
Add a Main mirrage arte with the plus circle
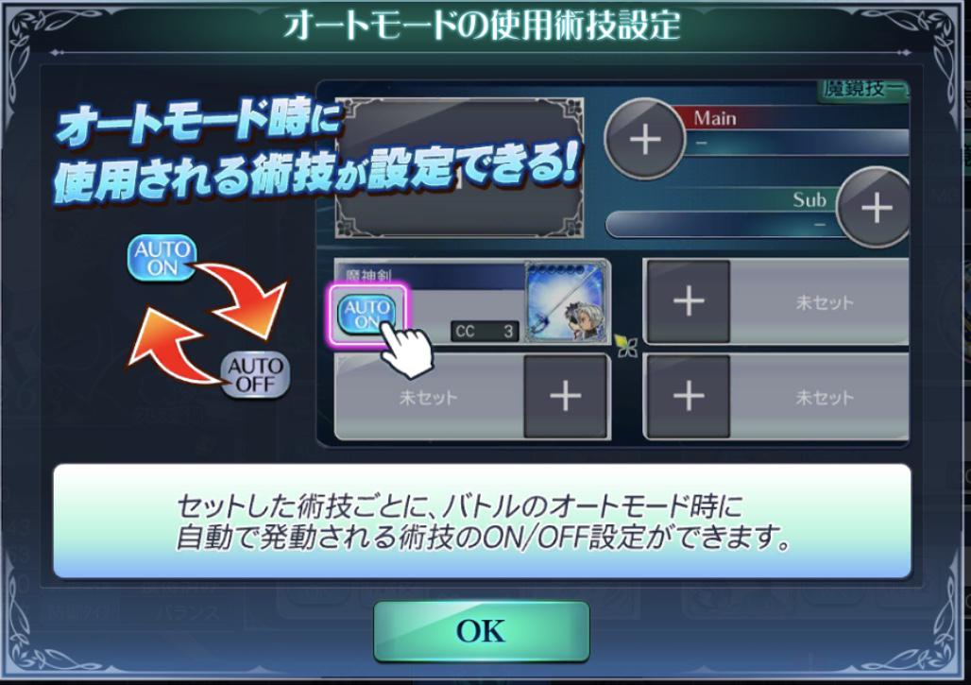pos(644,139)
